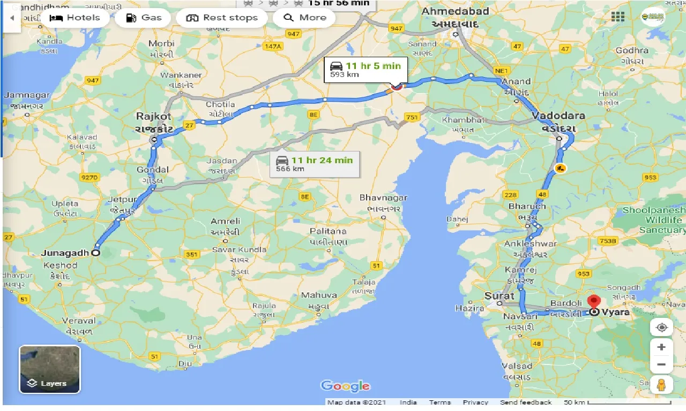Center map on your current location

click(x=661, y=328)
